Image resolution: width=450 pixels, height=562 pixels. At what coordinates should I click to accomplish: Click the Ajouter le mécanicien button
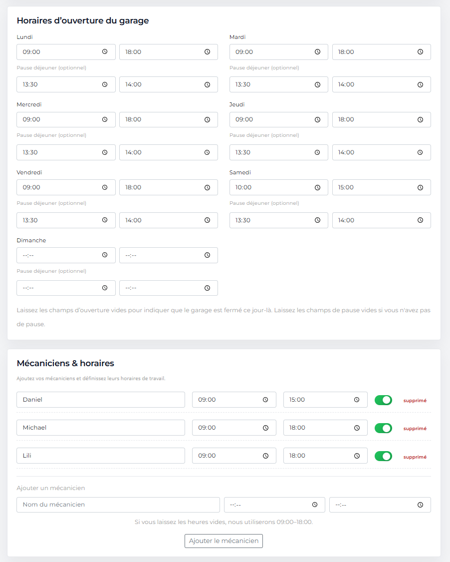(x=224, y=541)
